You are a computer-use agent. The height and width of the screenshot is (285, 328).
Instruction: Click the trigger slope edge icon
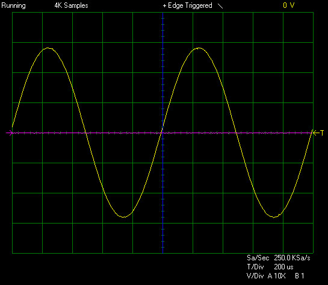(220, 6)
